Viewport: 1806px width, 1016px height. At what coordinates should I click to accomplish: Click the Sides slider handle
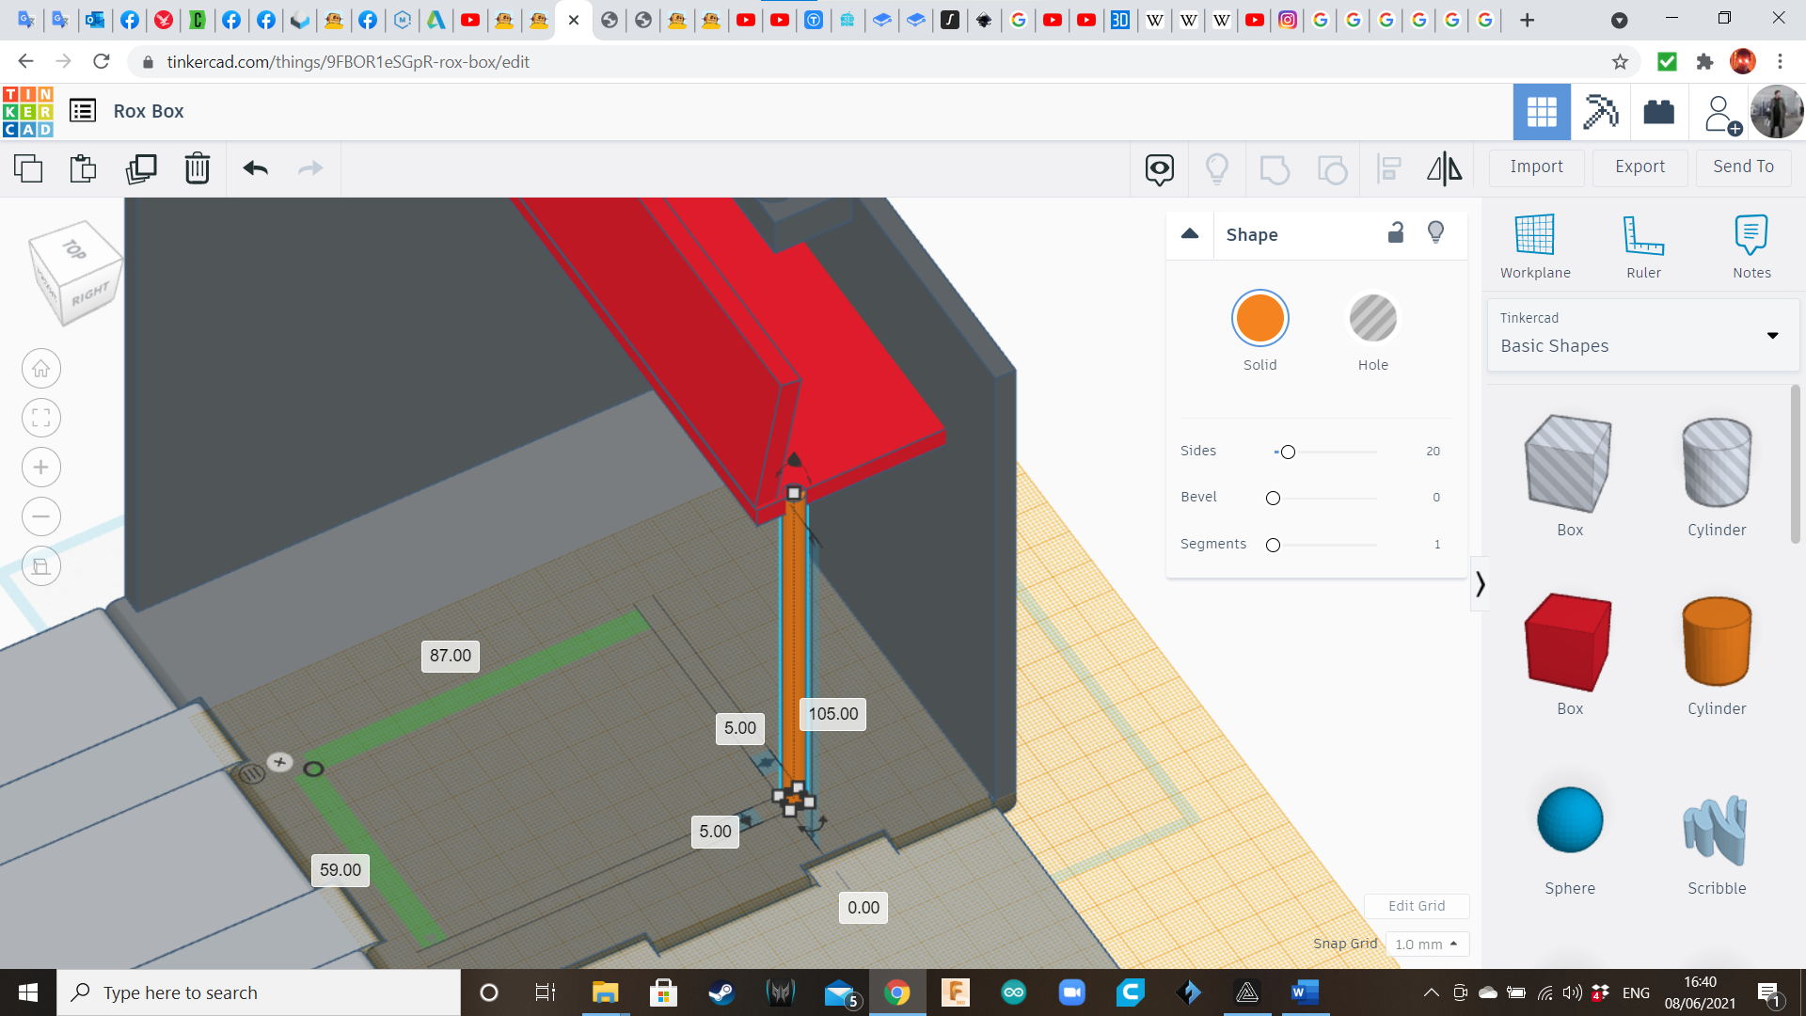pos(1288,452)
